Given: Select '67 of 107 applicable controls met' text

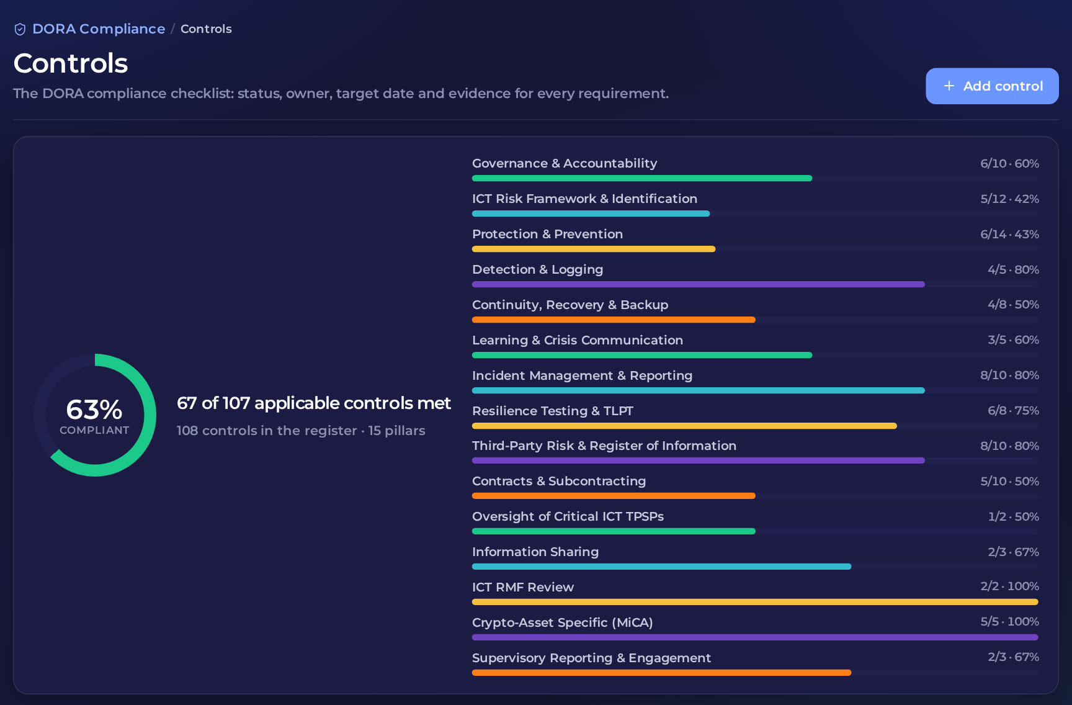Looking at the screenshot, I should pos(314,403).
